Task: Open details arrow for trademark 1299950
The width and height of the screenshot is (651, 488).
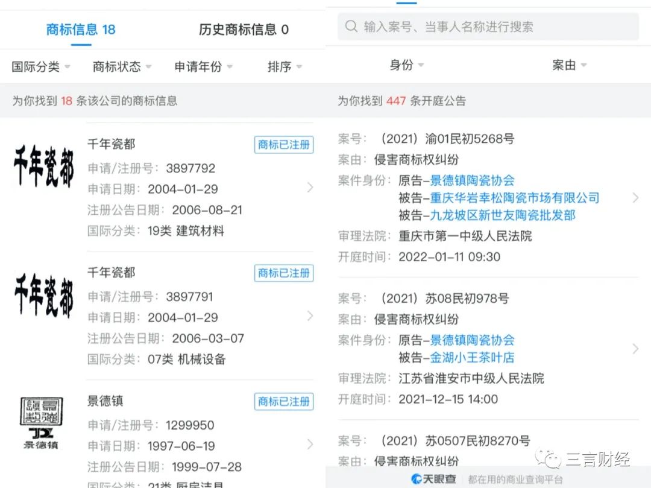Action: [310, 444]
